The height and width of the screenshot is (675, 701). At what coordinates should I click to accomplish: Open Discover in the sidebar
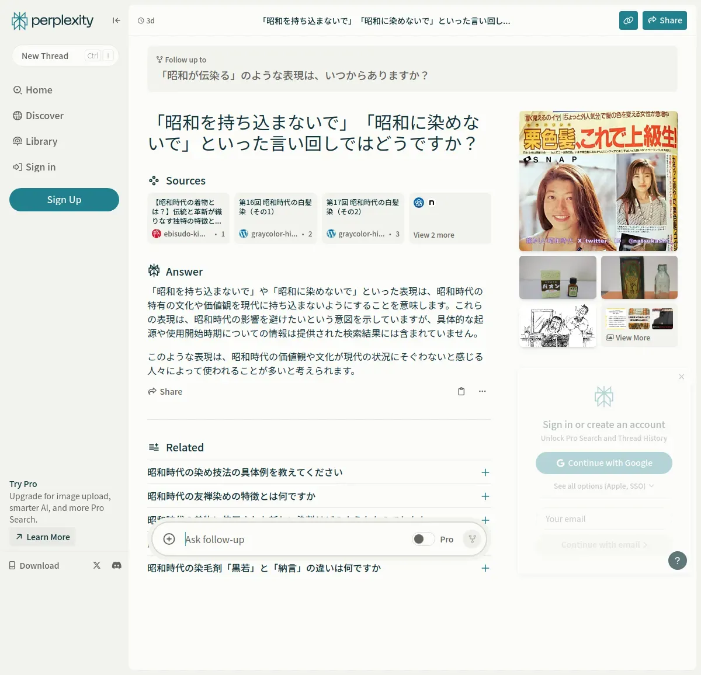[x=39, y=116]
